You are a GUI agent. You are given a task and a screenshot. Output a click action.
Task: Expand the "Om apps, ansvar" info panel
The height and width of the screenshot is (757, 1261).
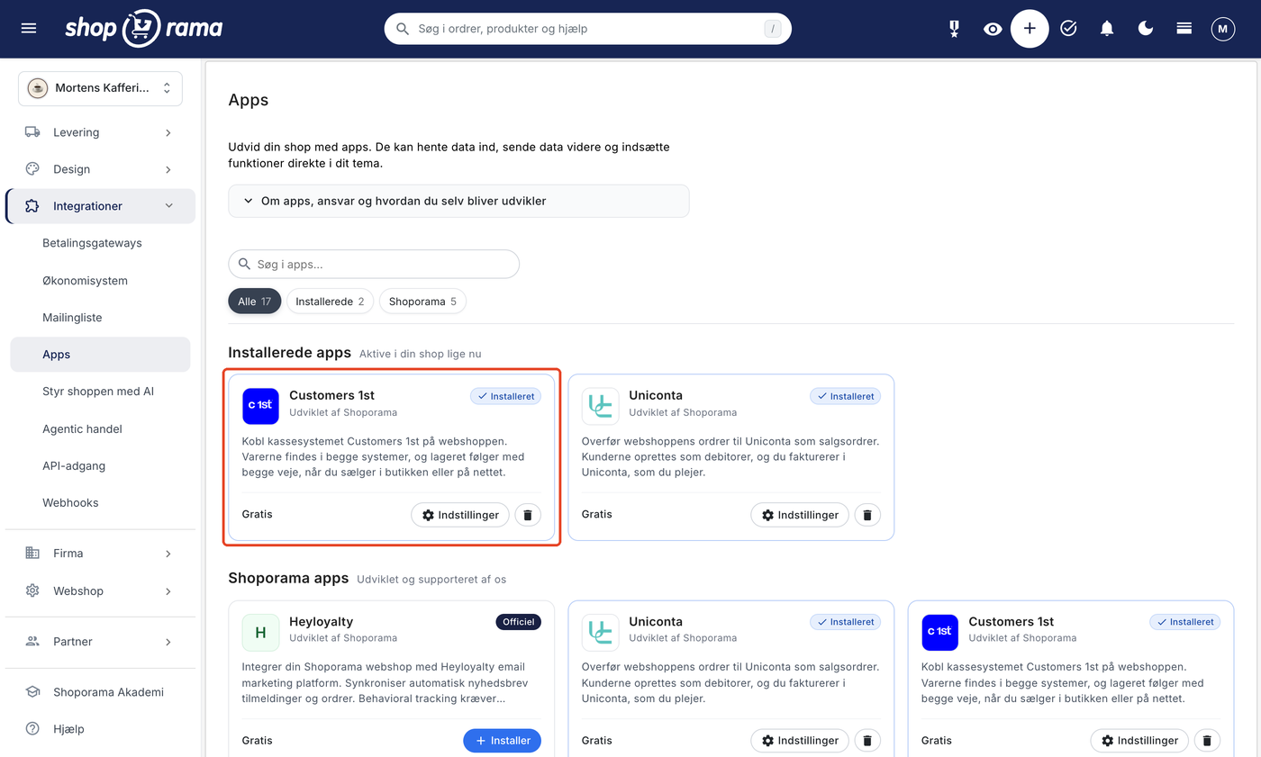(x=458, y=201)
